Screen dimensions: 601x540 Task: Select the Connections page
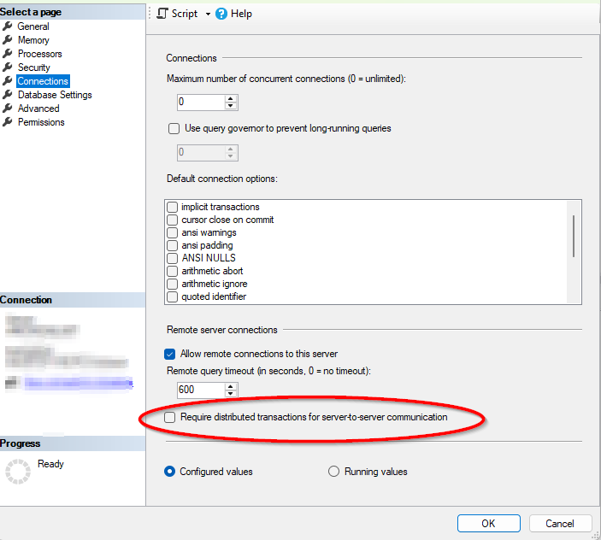point(43,81)
